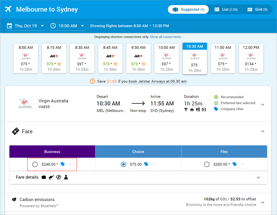Choose the 12:00 PM $134 flight card
277x215 pixels.
(x=251, y=58)
